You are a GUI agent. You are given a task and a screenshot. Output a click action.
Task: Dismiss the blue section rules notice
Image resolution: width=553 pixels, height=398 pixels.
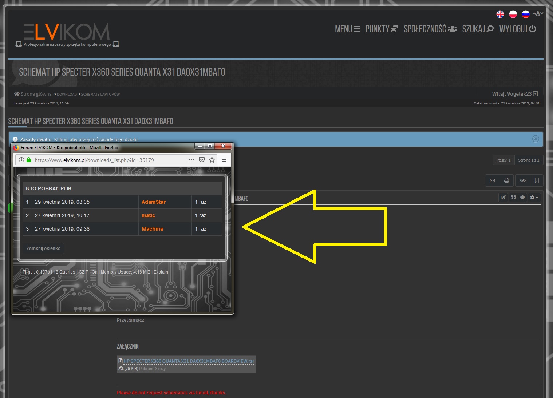click(x=536, y=139)
